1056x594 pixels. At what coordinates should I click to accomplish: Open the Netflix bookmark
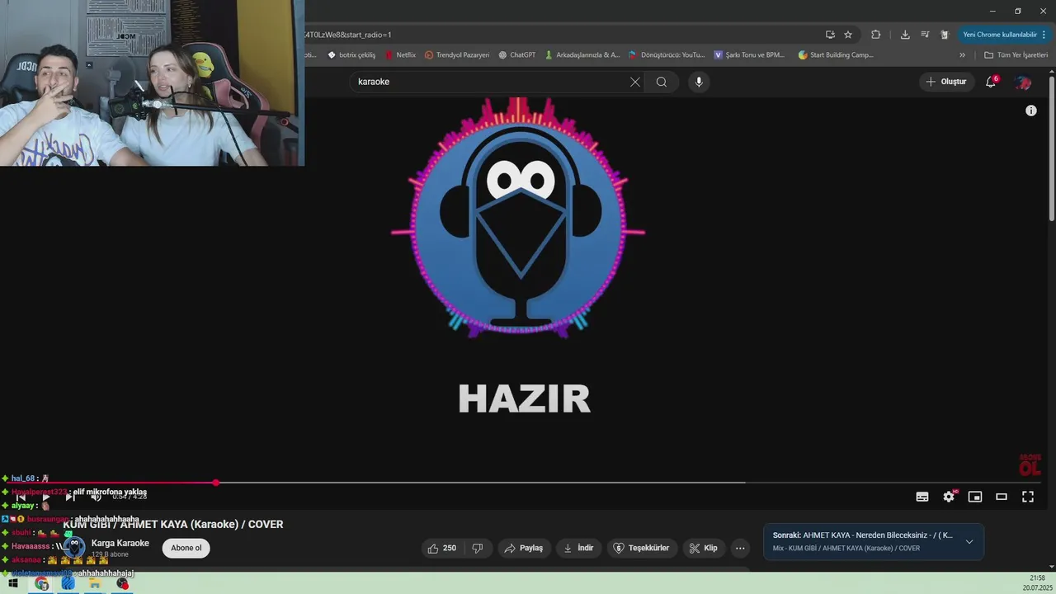click(x=400, y=55)
